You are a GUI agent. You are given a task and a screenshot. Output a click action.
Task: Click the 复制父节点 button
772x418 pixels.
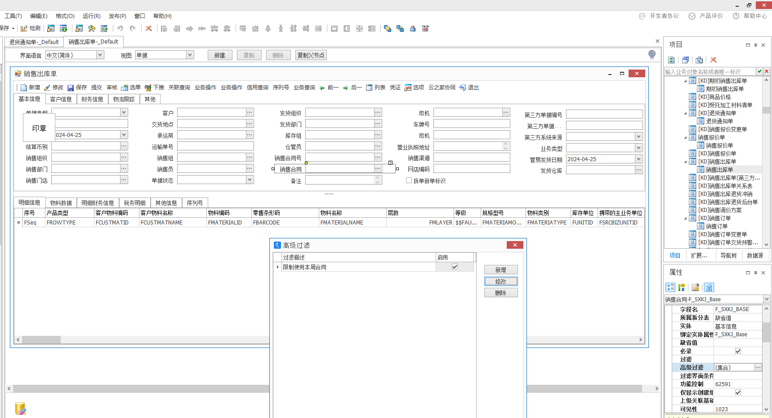click(311, 55)
